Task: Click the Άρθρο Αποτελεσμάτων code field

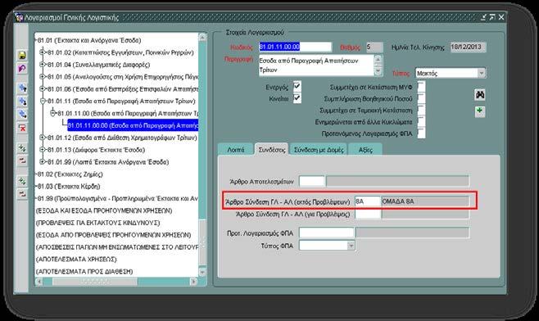Action: click(x=312, y=181)
